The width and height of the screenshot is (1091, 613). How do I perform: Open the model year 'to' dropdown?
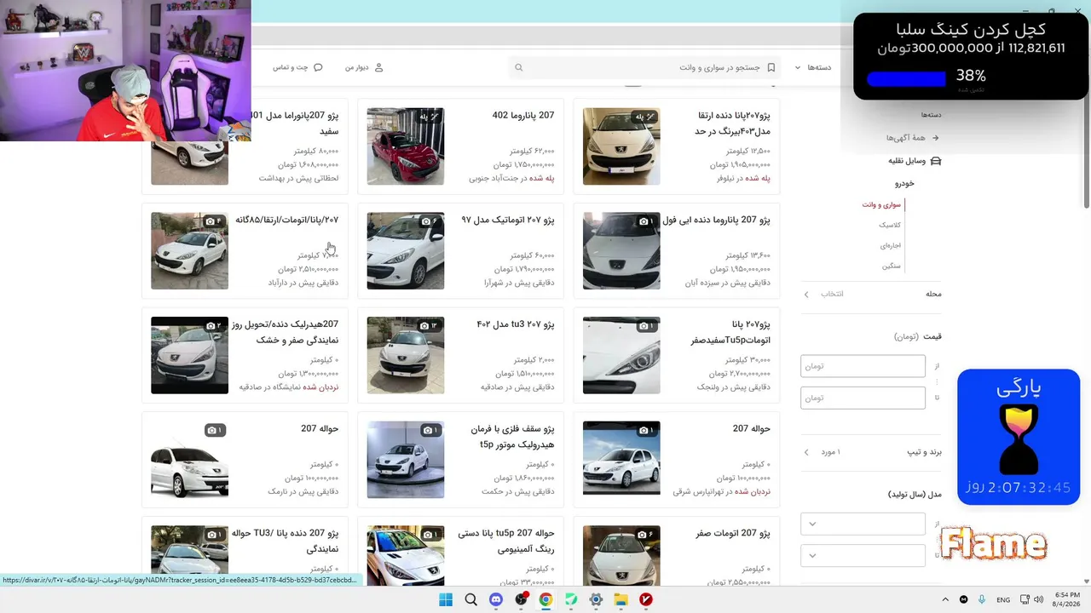[x=863, y=555]
